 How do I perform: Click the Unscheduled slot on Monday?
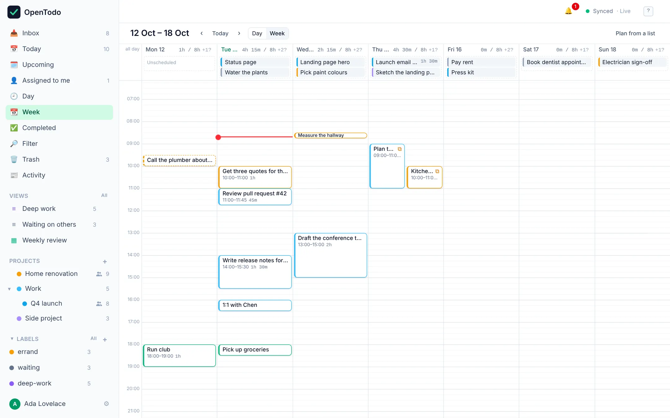tap(179, 63)
